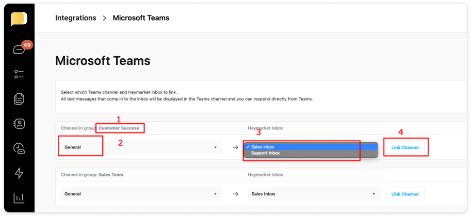The width and height of the screenshot is (471, 217).
Task: Click Heymarket Inbox label in Customer Success row
Action: (x=265, y=128)
